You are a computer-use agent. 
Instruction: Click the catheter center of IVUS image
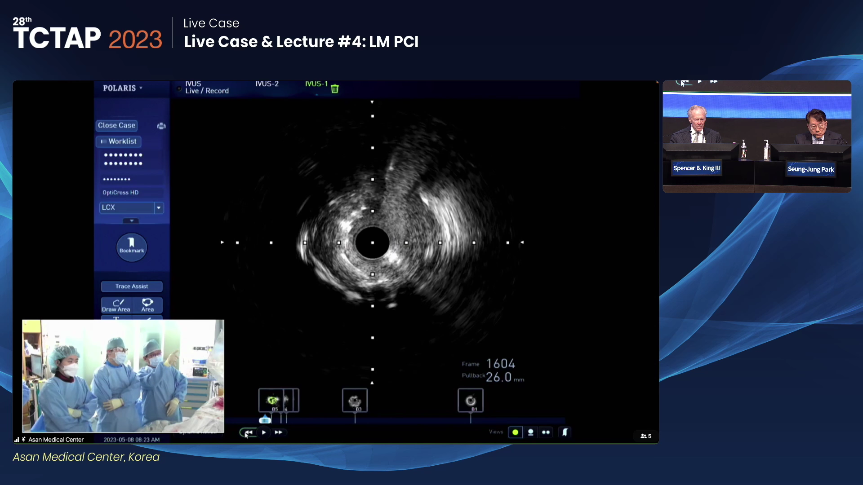(372, 242)
